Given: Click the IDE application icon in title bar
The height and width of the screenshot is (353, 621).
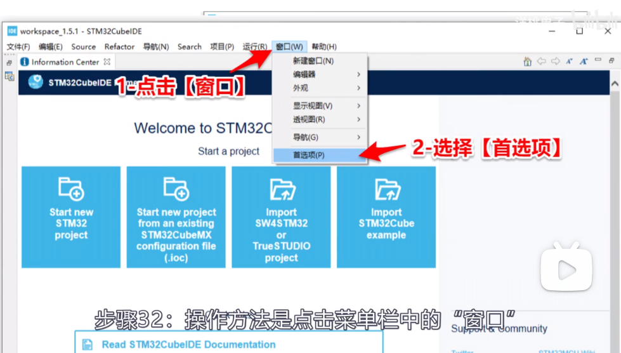Looking at the screenshot, I should pyautogui.click(x=12, y=31).
